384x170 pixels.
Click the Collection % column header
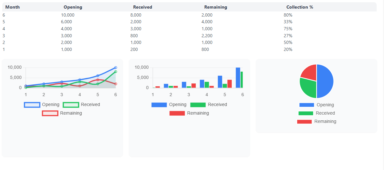pyautogui.click(x=299, y=7)
